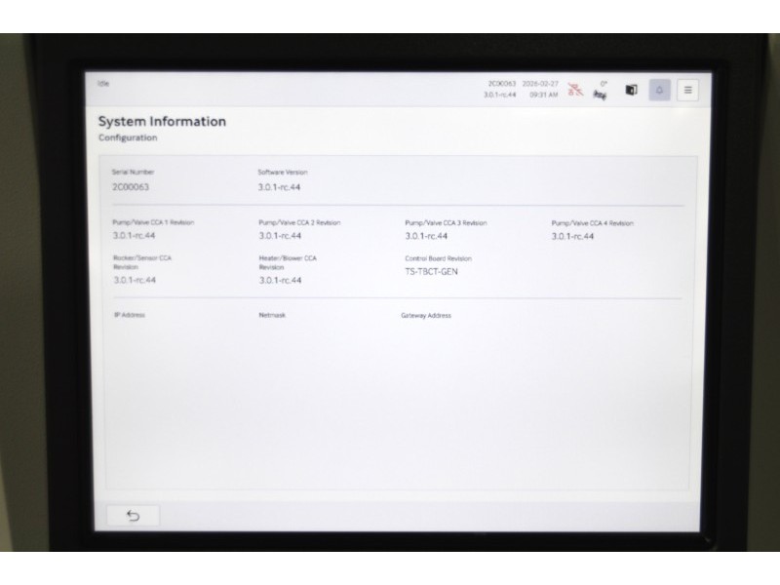Select the Serial Number value 2C00063

click(131, 186)
